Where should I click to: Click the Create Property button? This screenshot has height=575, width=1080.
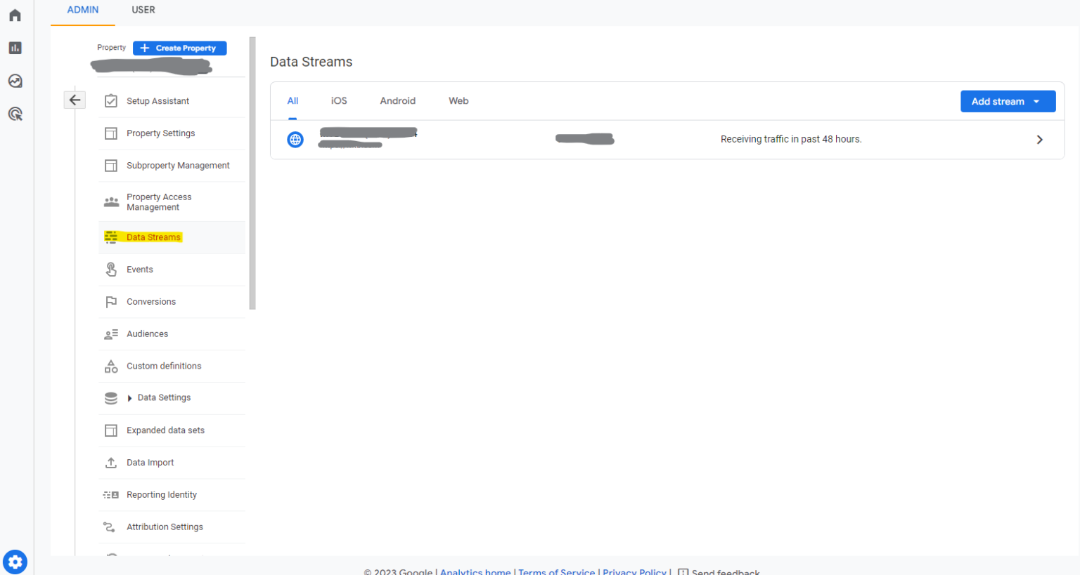coord(179,48)
